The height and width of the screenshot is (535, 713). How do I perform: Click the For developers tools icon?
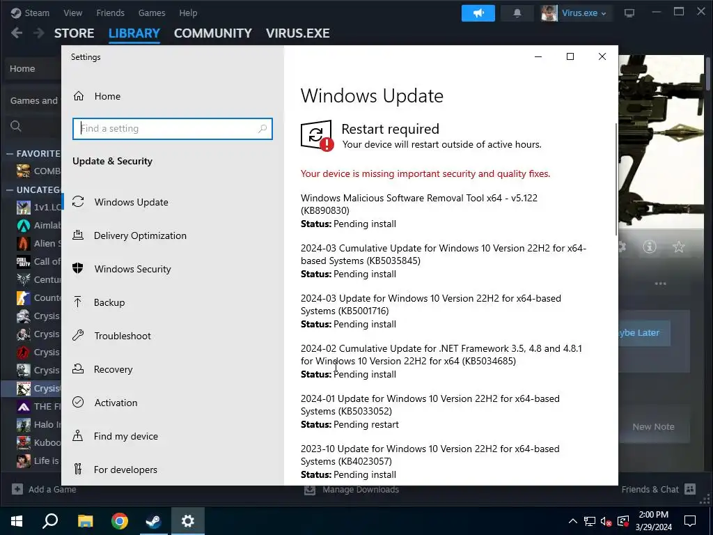pos(78,469)
